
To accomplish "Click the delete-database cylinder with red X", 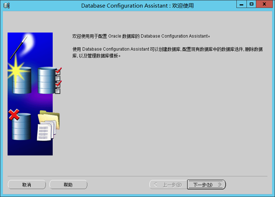I will (x=20, y=125).
